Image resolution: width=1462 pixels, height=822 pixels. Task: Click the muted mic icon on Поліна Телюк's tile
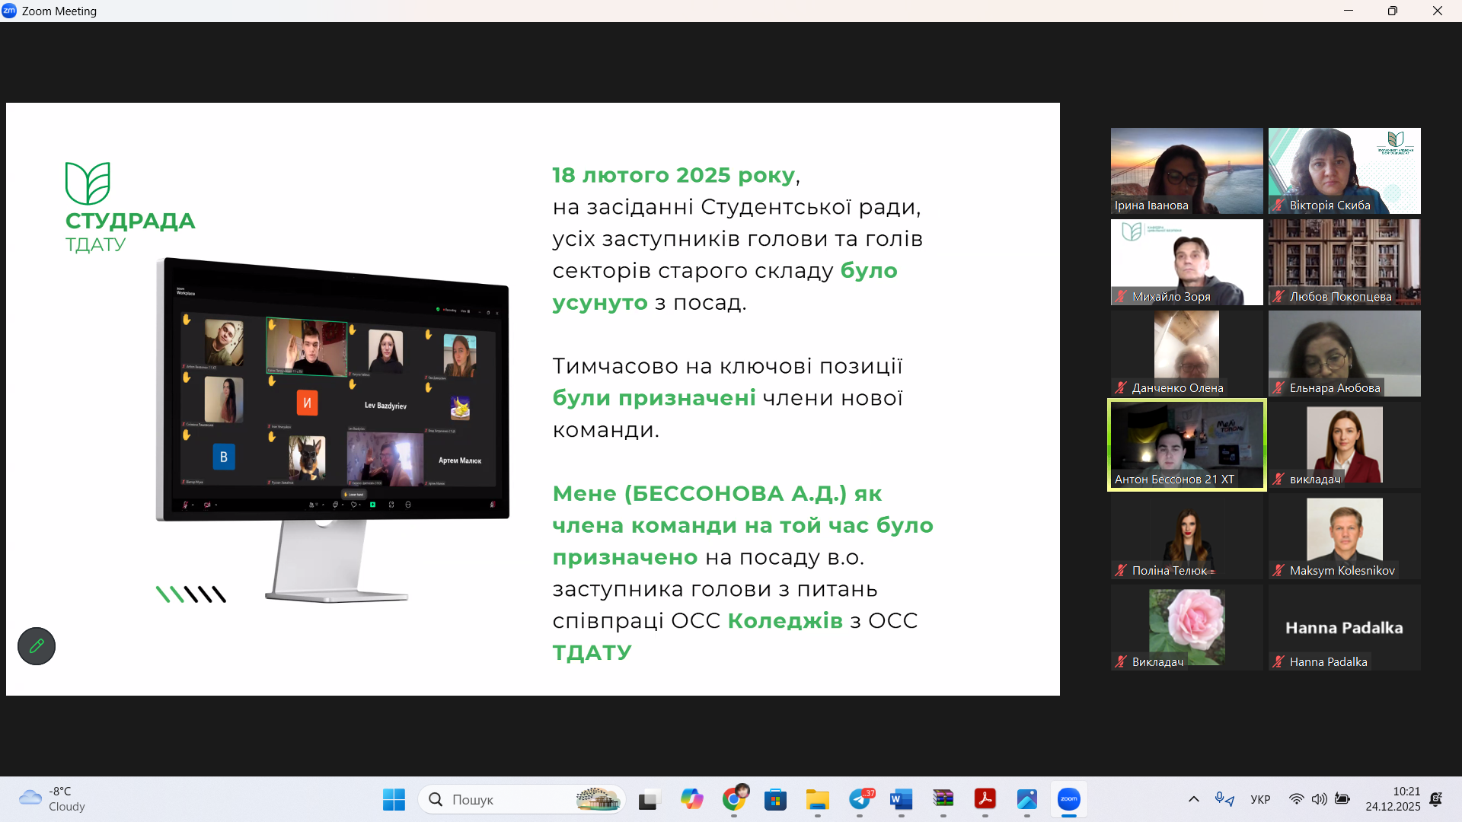tap(1120, 570)
